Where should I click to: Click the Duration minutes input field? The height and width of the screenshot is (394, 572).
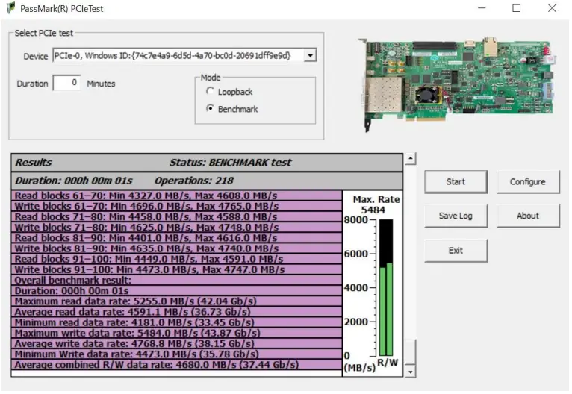[x=66, y=83]
